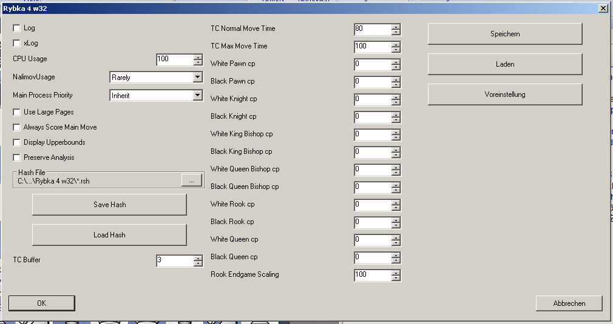
Task: Enable Preserve Analysis checkbox
Action: tap(16, 158)
